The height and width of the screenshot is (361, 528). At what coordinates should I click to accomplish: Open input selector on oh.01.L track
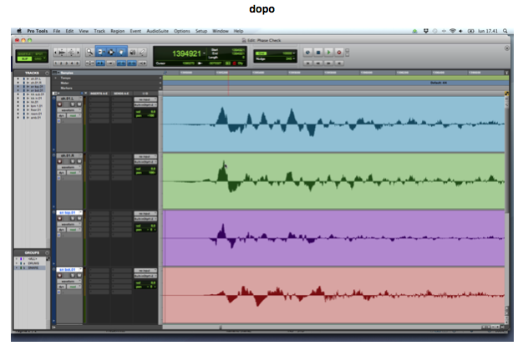pyautogui.click(x=145, y=99)
